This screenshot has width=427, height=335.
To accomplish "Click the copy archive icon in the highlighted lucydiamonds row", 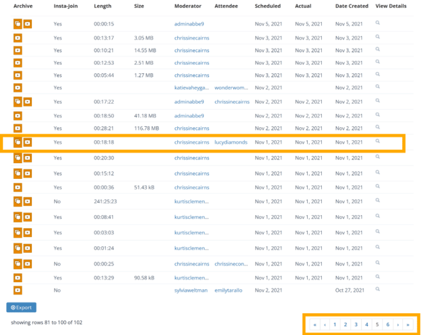I will coord(18,142).
